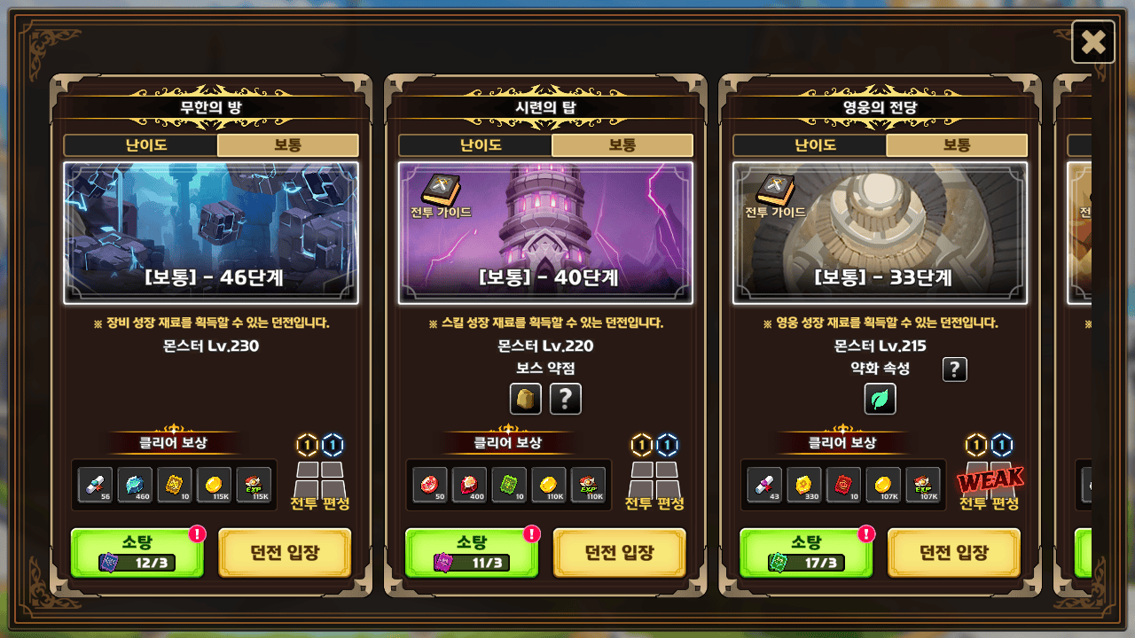Open help next to 약화 속성

coord(954,370)
